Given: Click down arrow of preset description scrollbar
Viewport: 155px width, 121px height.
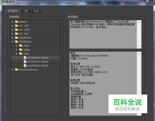Looking at the screenshot, I should point(139,46).
